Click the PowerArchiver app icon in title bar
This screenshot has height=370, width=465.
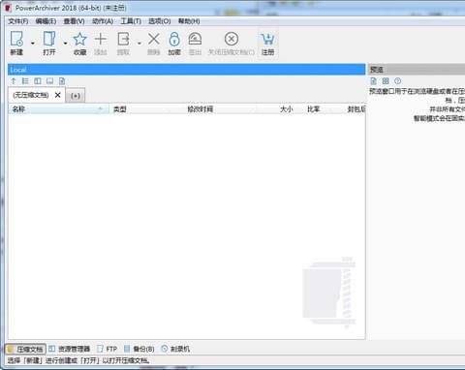click(9, 8)
